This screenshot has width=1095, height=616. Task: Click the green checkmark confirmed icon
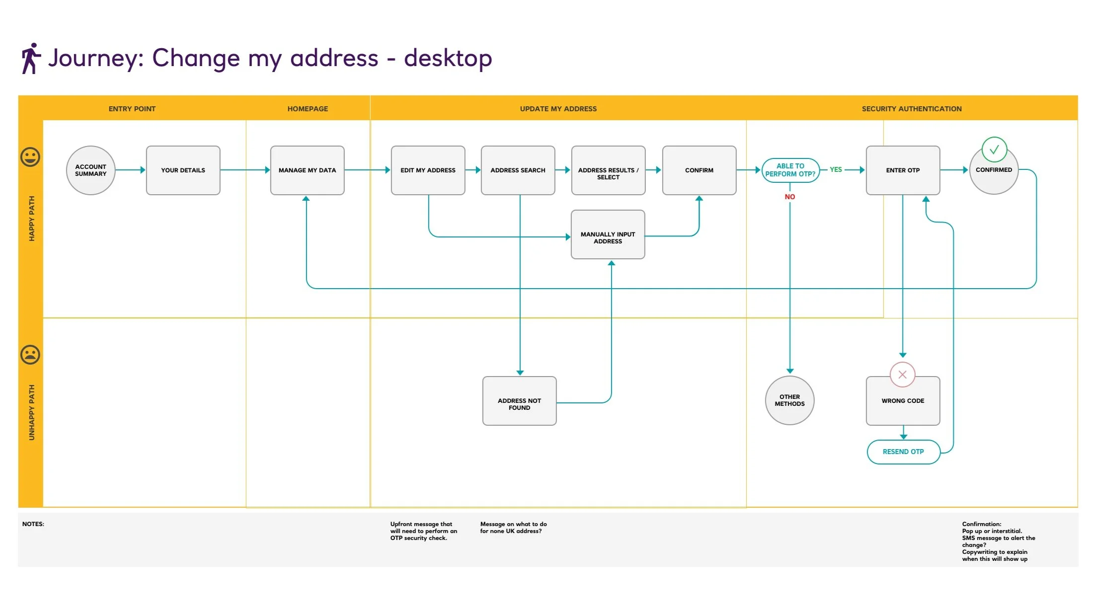994,150
